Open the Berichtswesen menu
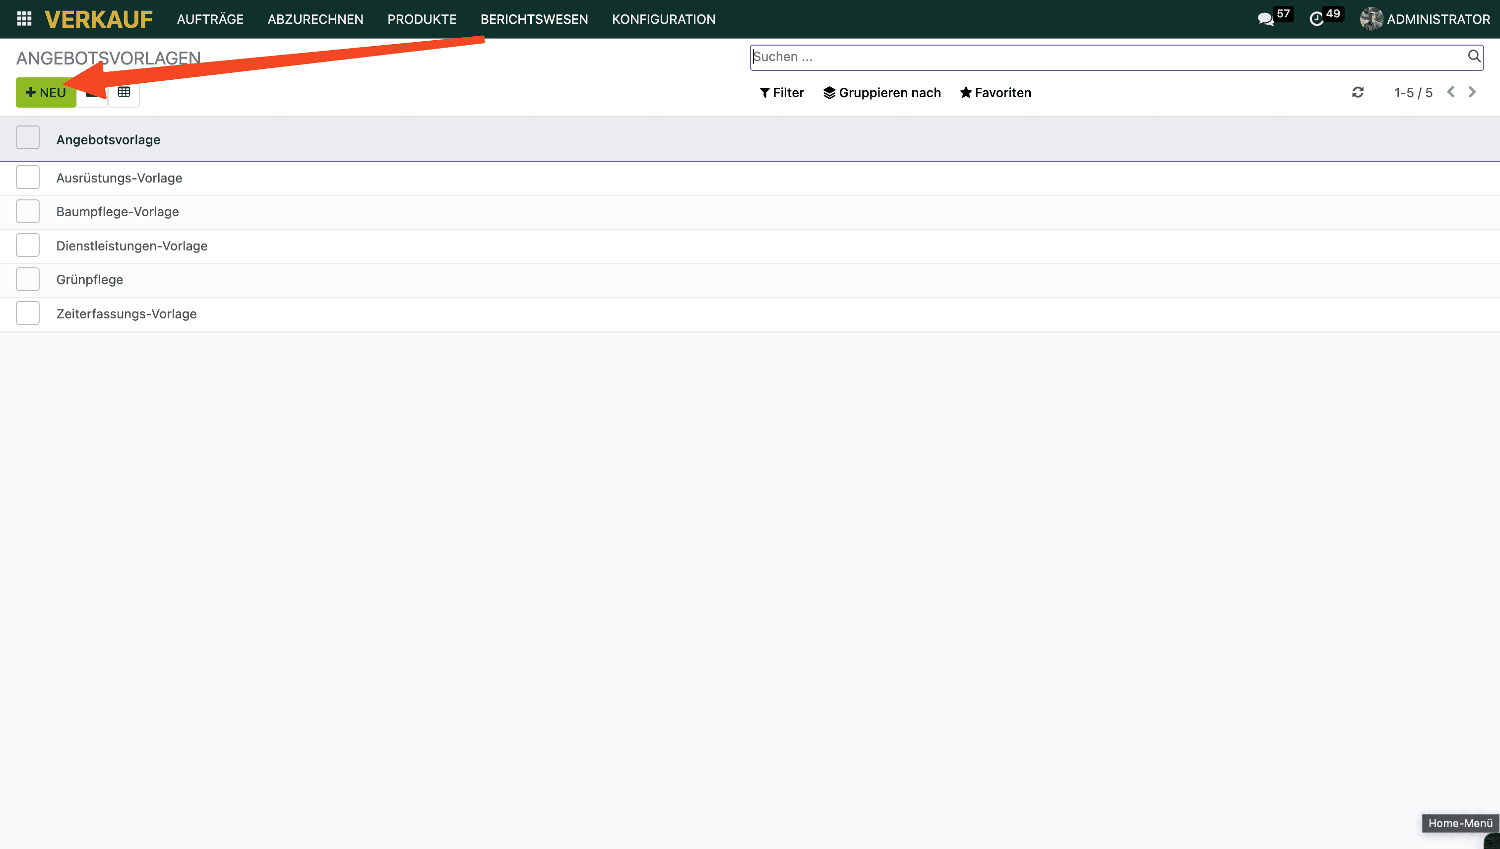1500x849 pixels. coord(534,19)
